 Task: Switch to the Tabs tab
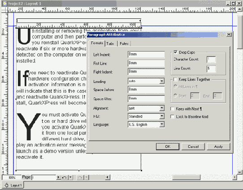[x=110, y=43]
